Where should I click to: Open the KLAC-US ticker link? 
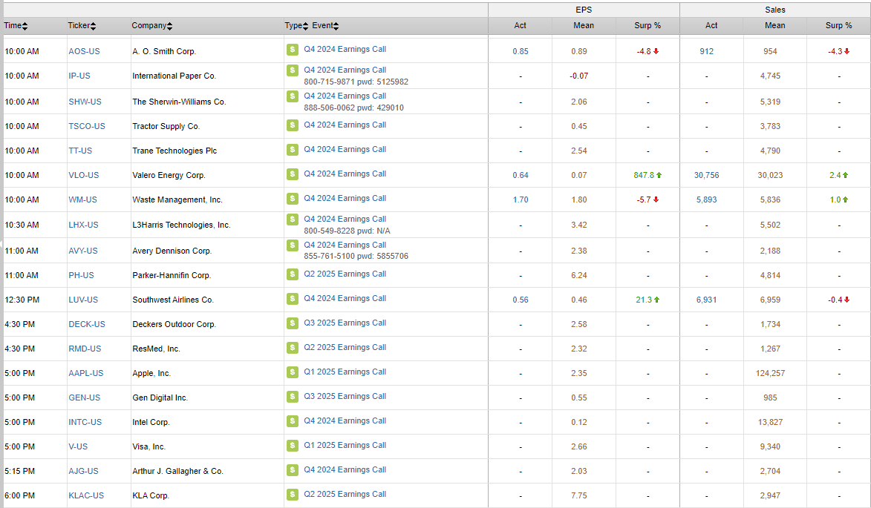[x=86, y=495]
